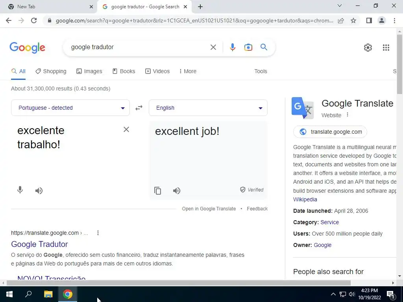The image size is (403, 302).
Task: Switch to Books results
Action: (x=124, y=72)
